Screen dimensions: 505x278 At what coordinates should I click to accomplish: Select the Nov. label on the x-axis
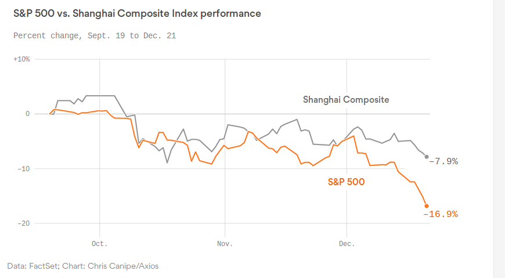point(224,243)
